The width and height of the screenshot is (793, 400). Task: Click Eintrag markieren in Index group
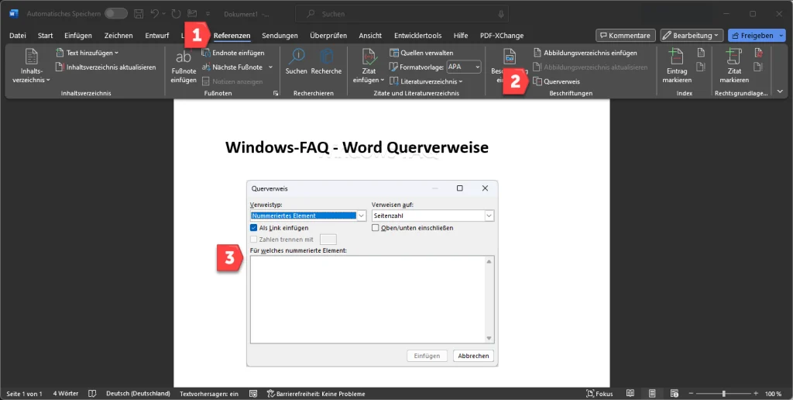tap(677, 67)
